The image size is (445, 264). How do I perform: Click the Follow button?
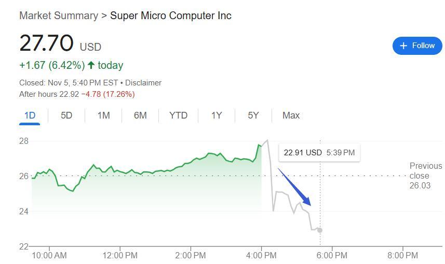click(417, 46)
